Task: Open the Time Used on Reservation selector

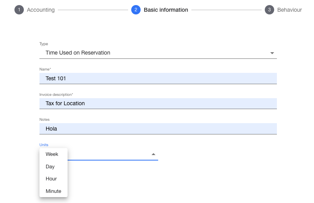Action: pyautogui.click(x=158, y=53)
